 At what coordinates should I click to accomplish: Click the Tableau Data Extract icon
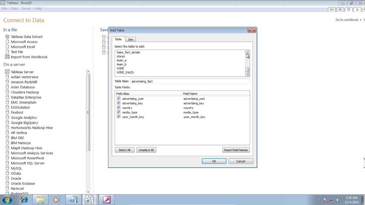point(7,36)
